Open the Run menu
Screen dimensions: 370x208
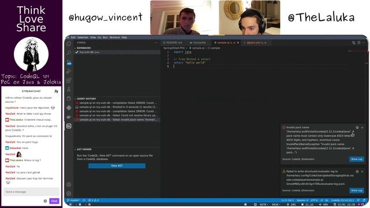coord(105,38)
